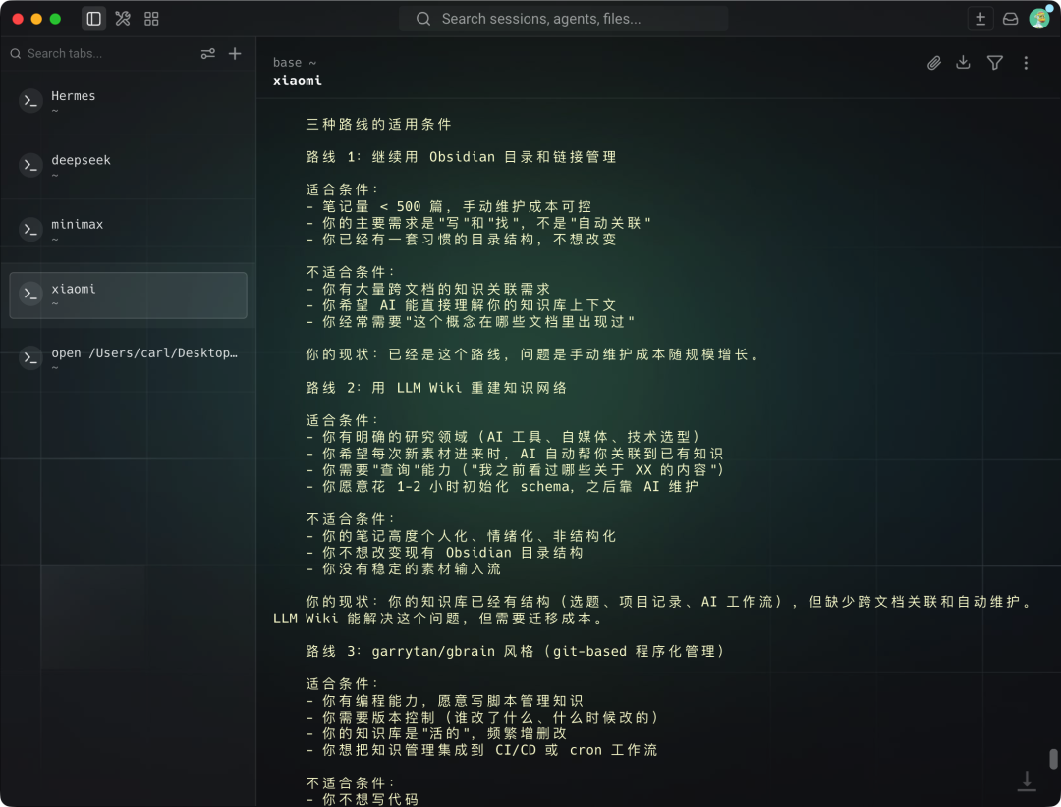Viewport: 1061px width, 807px height.
Task: Click the terminal icon beside xiaomi
Action: click(x=30, y=294)
